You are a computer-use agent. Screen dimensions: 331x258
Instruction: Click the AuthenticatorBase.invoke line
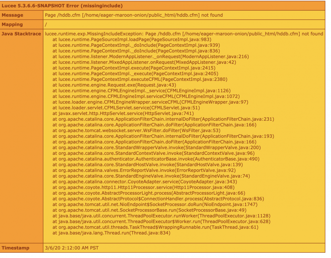coord(156,159)
